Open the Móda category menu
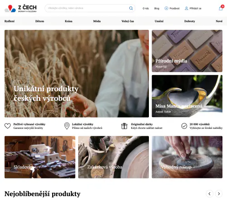 coord(97,21)
